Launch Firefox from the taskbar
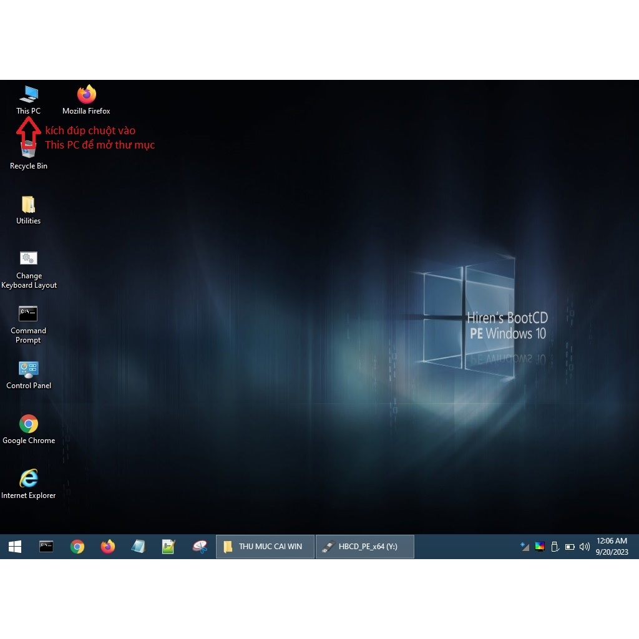639x639 pixels. click(x=108, y=547)
